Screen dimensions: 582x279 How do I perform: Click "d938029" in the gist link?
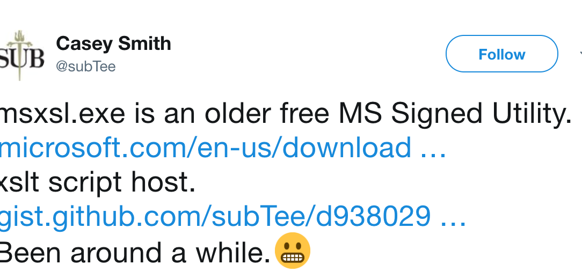[374, 217]
